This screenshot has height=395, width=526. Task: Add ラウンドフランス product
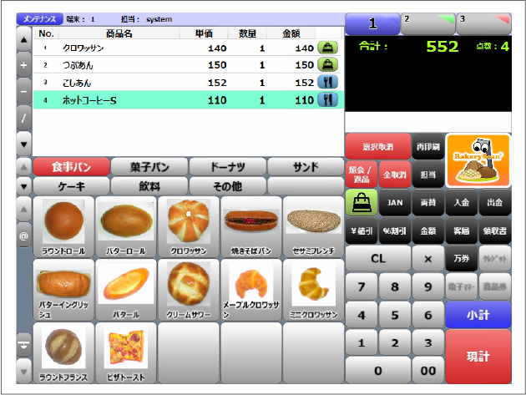(x=63, y=353)
